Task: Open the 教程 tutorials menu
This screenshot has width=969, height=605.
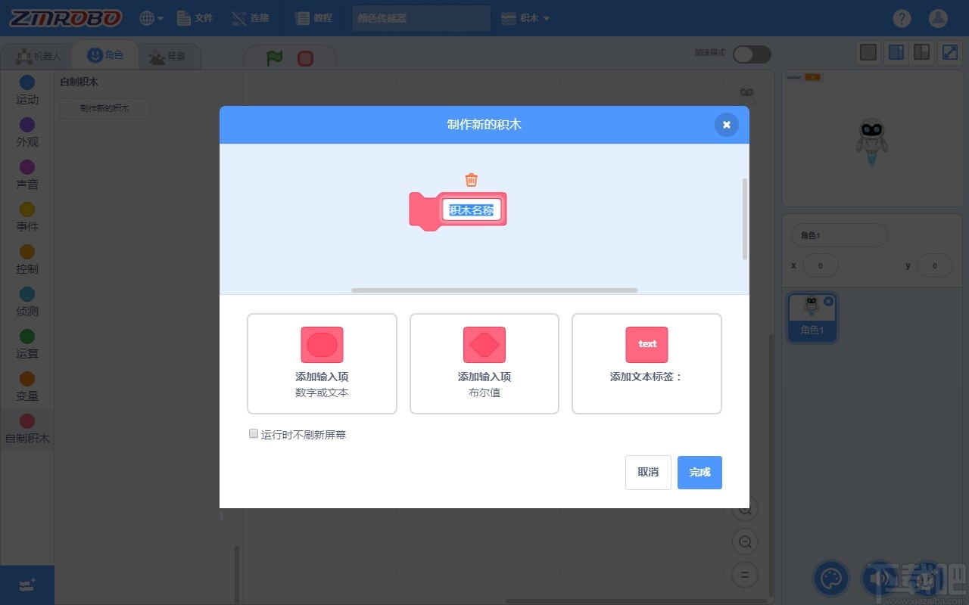Action: pyautogui.click(x=313, y=18)
